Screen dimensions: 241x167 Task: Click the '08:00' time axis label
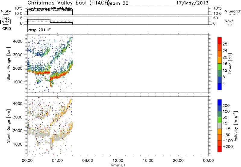tap(88, 161)
